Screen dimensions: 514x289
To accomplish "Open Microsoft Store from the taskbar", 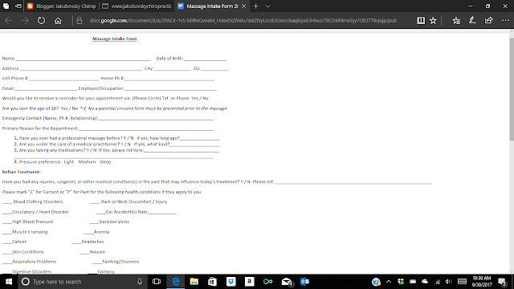I will (x=212, y=282).
